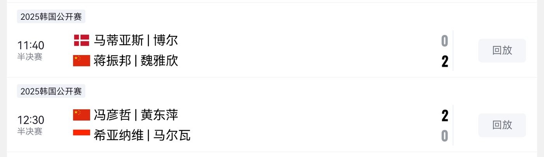The height and width of the screenshot is (157, 544).
Task: Click the China flag beside 蒋振邦
Action: tap(82, 60)
